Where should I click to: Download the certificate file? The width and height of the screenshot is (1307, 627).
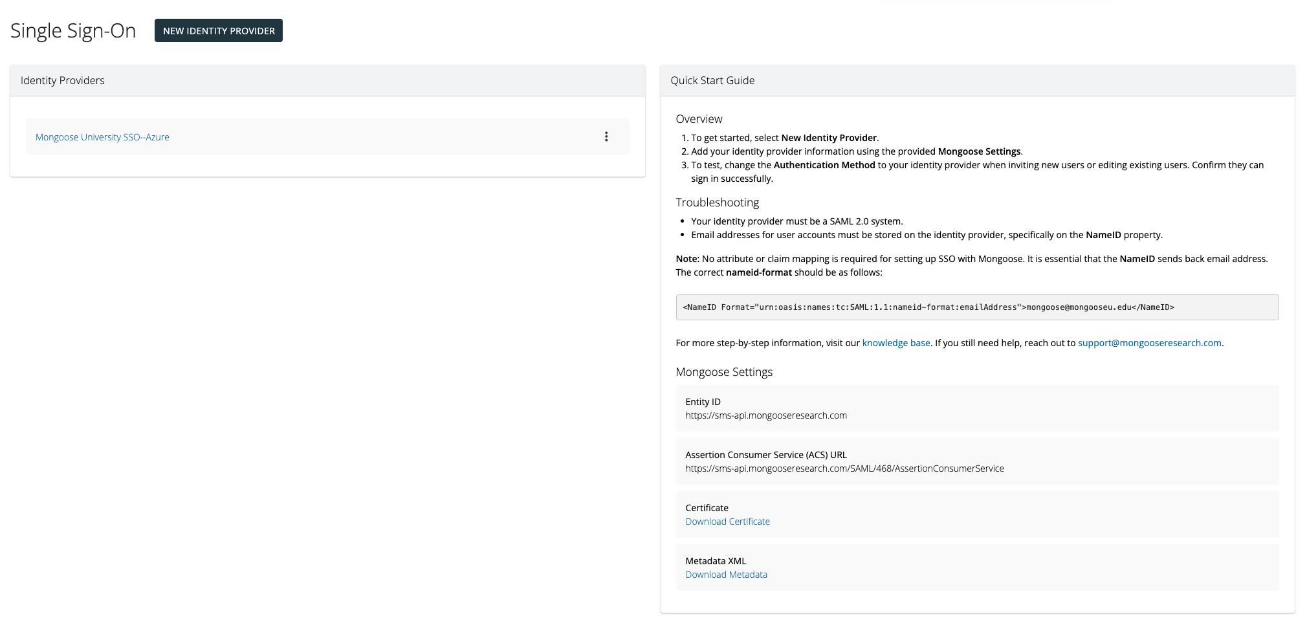pos(727,522)
